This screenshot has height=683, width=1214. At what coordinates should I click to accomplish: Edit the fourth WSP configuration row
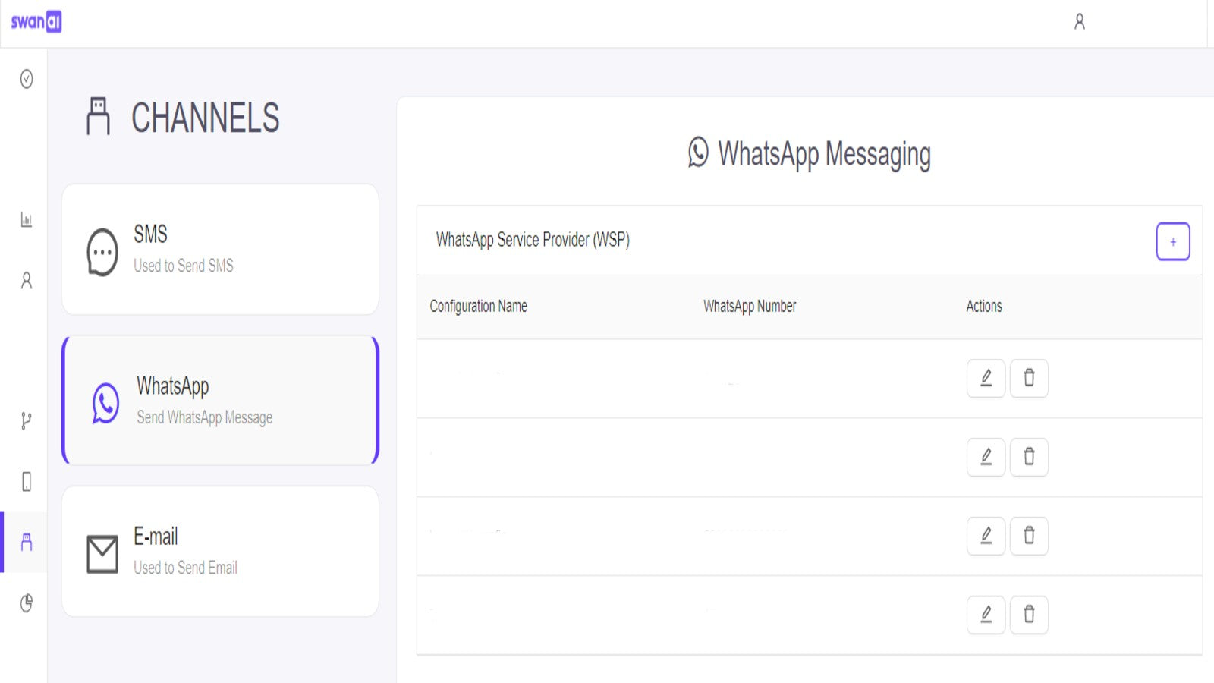click(986, 615)
